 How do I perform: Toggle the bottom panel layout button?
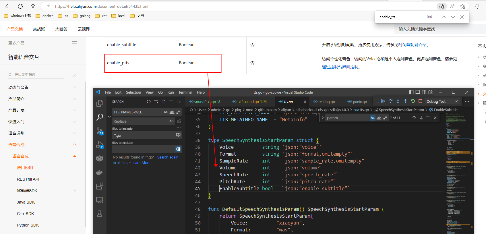tap(418, 92)
